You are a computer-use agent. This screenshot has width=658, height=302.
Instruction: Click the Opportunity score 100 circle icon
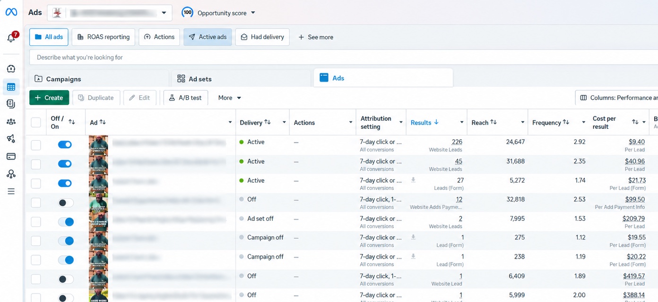(x=188, y=13)
